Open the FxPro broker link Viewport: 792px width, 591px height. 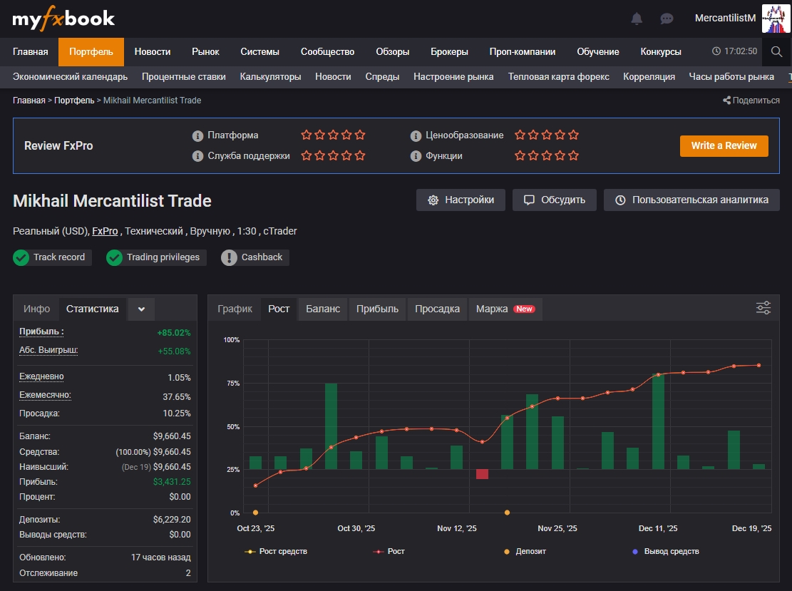(105, 231)
